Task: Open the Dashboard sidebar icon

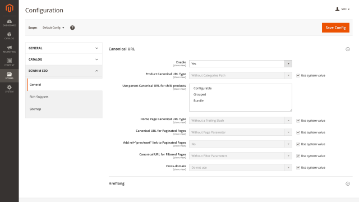Action: pyautogui.click(x=10, y=23)
